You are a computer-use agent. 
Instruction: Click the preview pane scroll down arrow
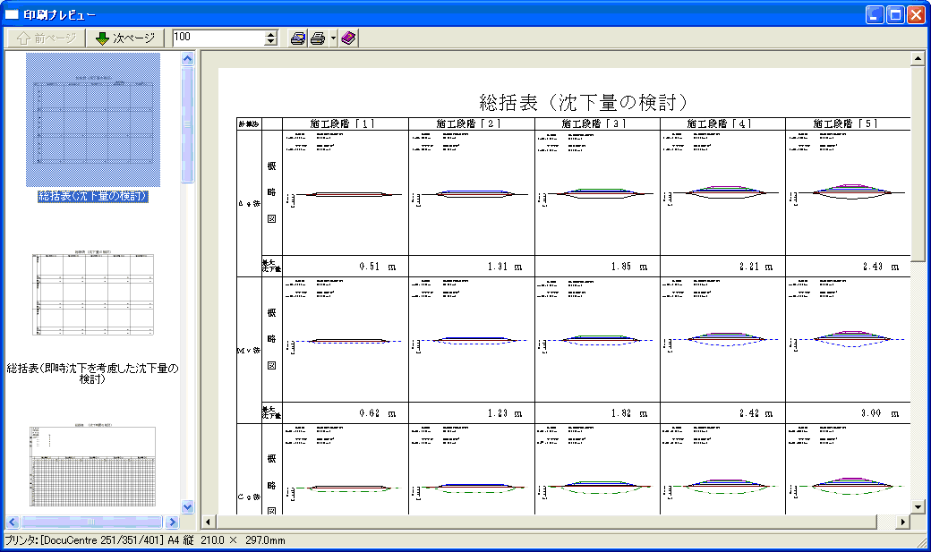click(x=918, y=507)
